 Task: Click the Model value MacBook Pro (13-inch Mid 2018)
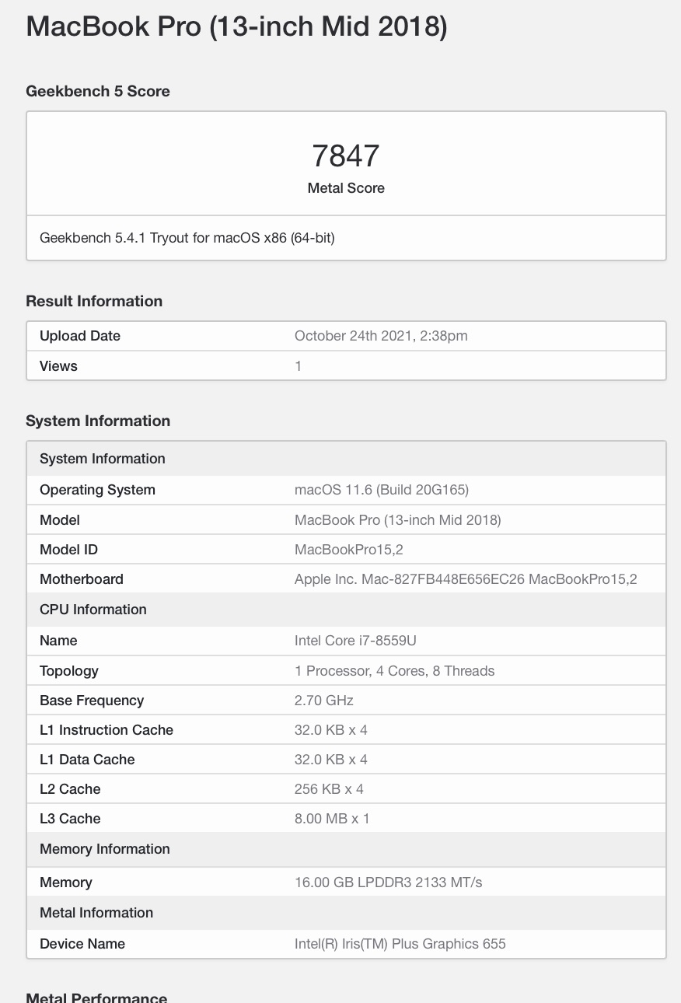398,520
